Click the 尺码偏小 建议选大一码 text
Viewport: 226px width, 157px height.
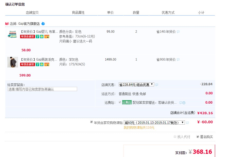coord(76,41)
